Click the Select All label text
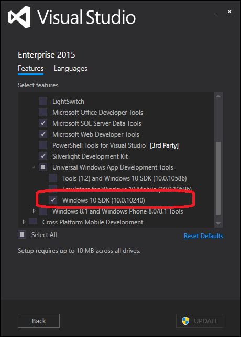This screenshot has width=241, height=337. pos(44,235)
